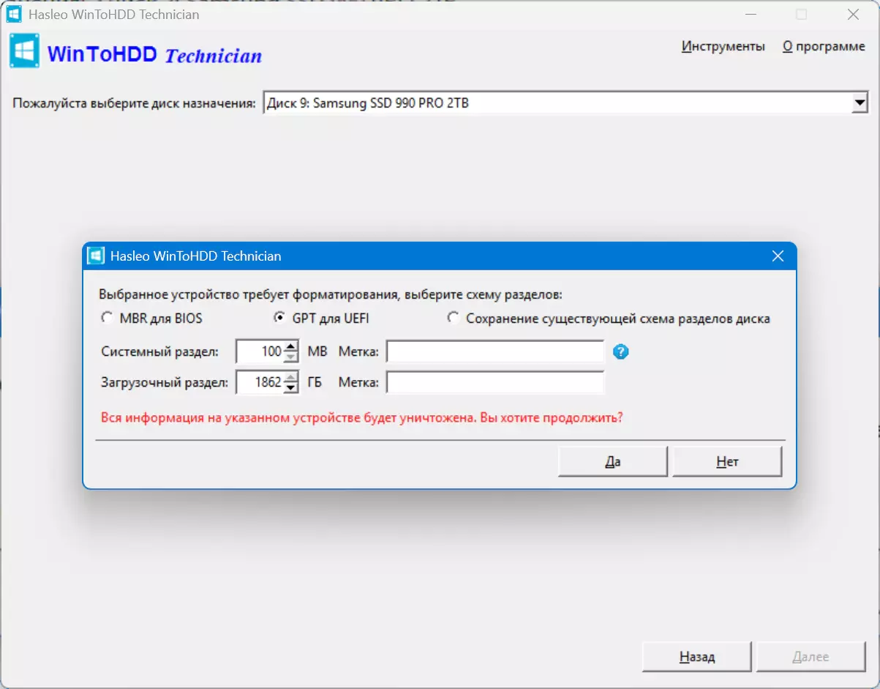880x689 pixels.
Task: Close the main WinToHDD window
Action: [x=852, y=15]
